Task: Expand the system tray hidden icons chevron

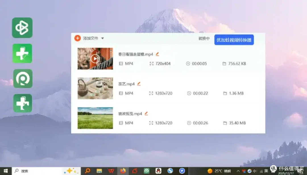Action: pyautogui.click(x=238, y=171)
